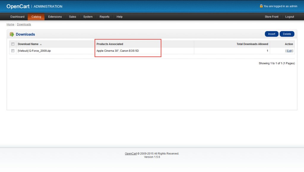304x172 pixels.
Task: Open the Sales menu
Action: tap(72, 17)
